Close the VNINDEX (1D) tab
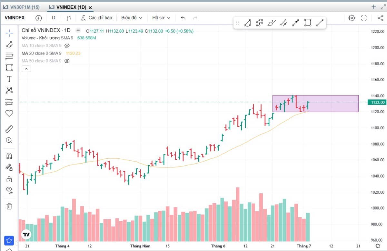 click(x=90, y=7)
